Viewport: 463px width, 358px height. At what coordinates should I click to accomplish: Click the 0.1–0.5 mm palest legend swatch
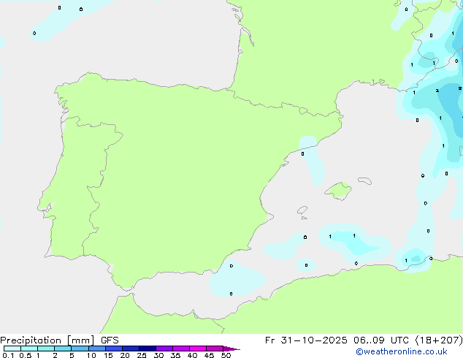click(12, 349)
